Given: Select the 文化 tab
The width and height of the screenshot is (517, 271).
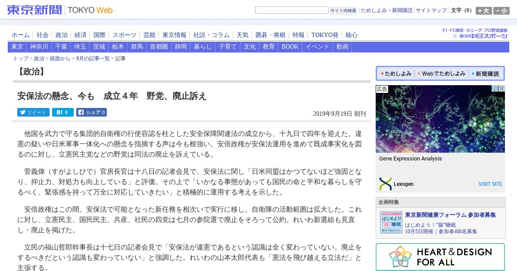Looking at the screenshot, I should 250,47.
